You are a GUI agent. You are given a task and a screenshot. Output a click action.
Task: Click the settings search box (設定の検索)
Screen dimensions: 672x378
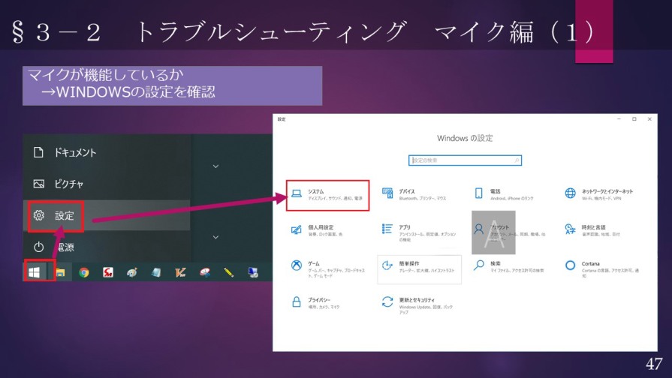pos(465,160)
